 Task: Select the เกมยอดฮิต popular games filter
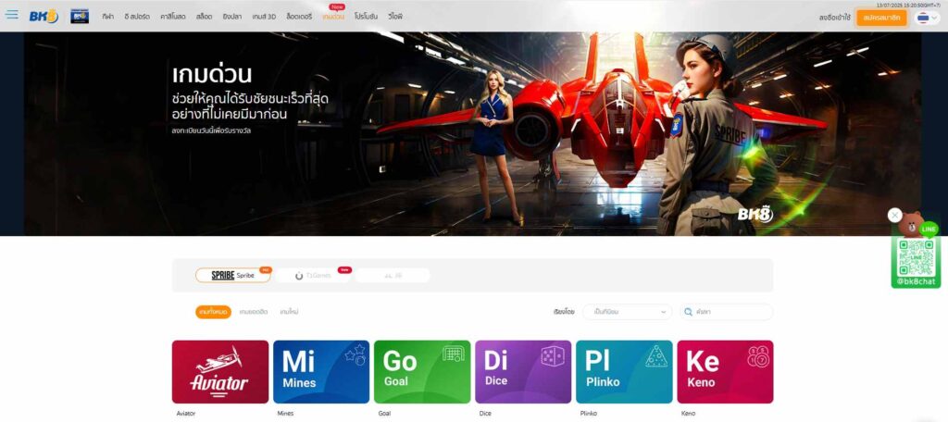pyautogui.click(x=254, y=312)
